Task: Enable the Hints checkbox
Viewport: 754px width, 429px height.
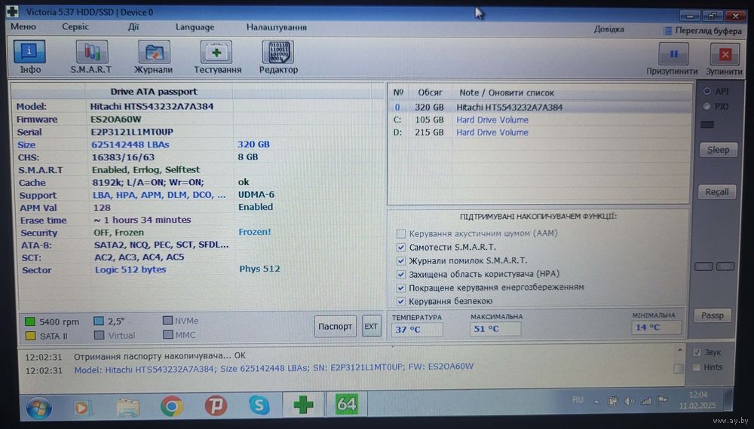Action: (x=697, y=367)
